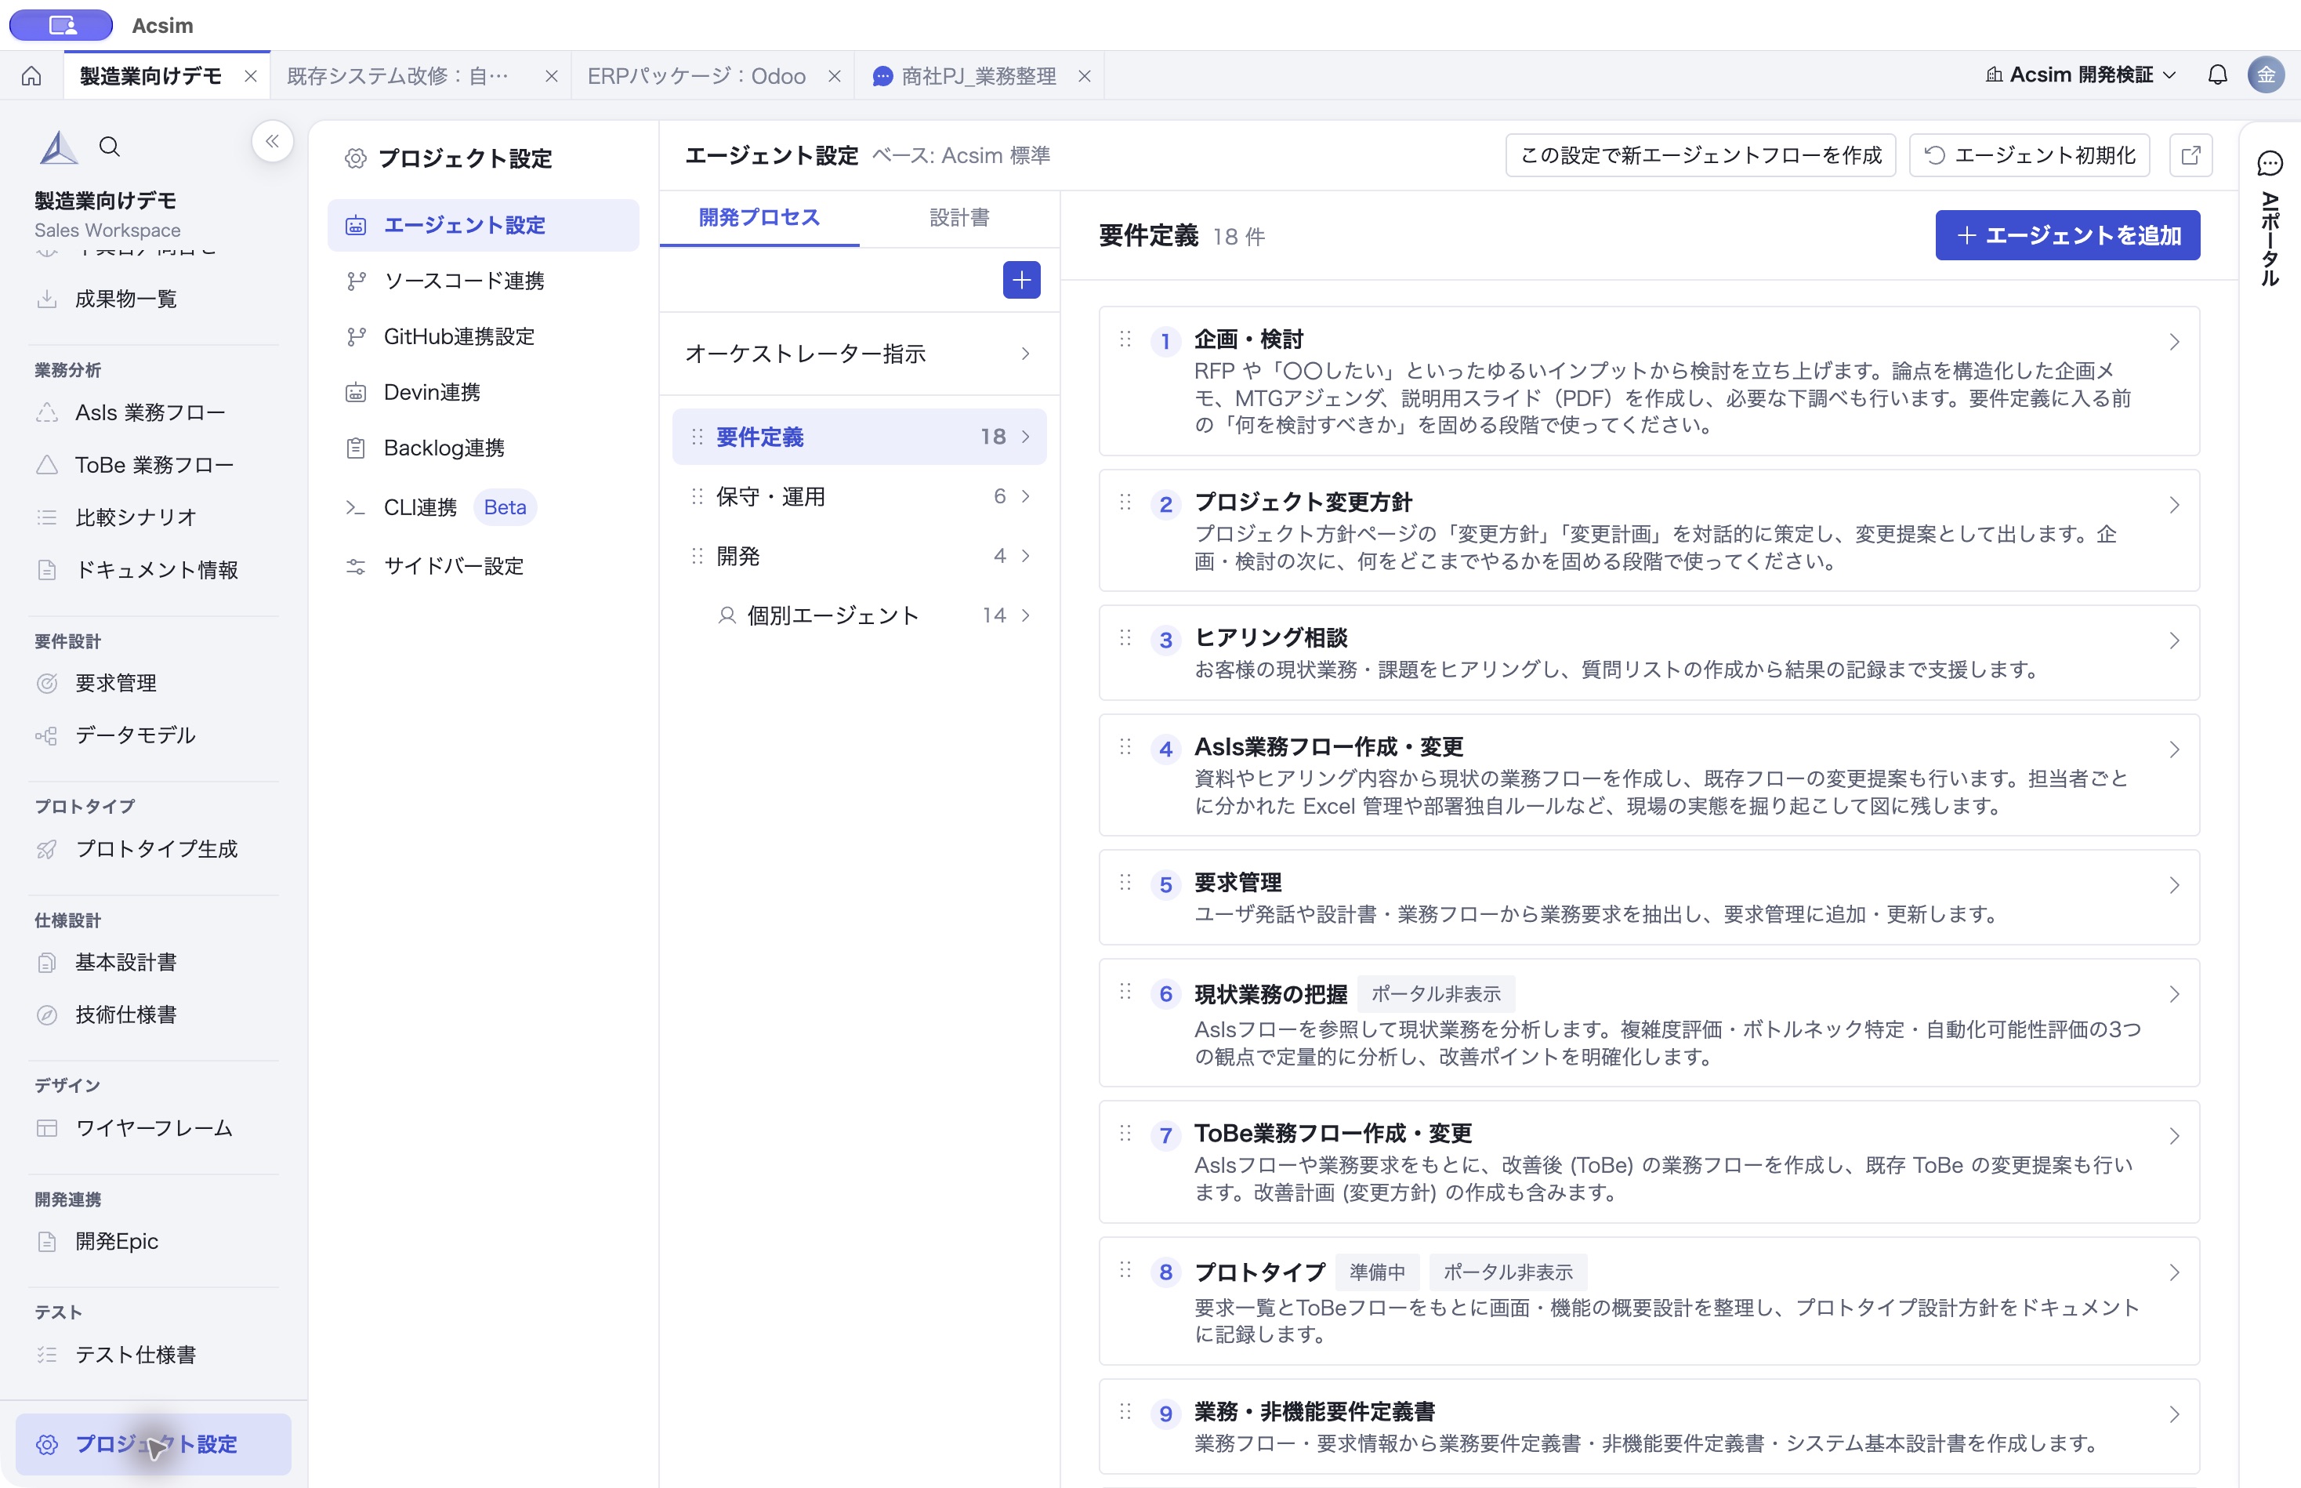This screenshot has width=2301, height=1488.
Task: Open the user avatar menu
Action: click(x=2265, y=74)
